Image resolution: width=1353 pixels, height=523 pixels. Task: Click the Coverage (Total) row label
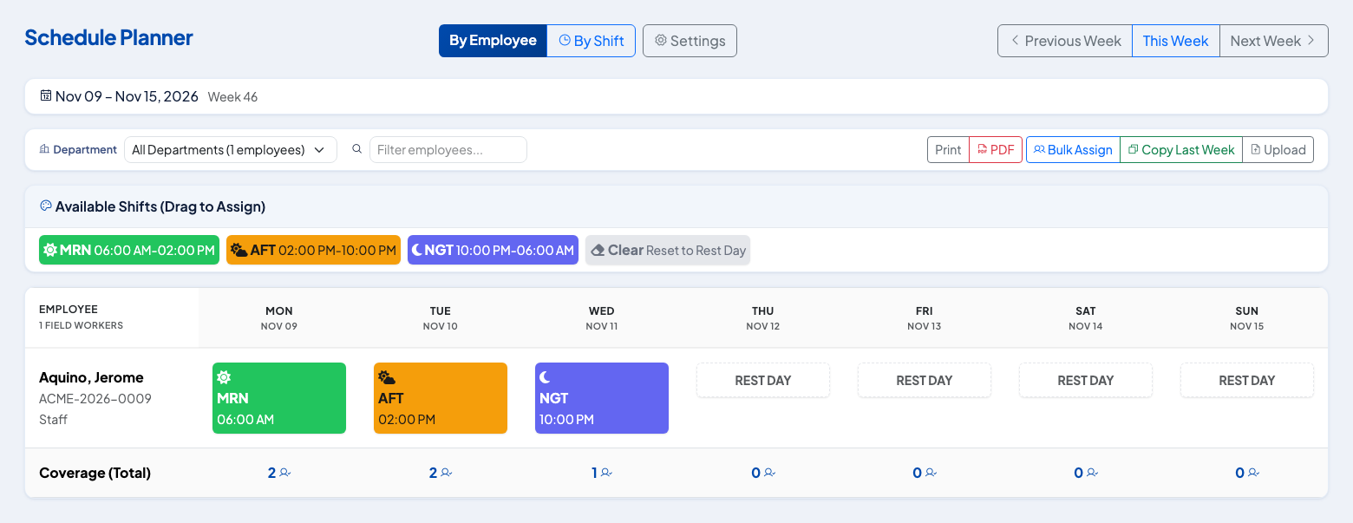[95, 473]
